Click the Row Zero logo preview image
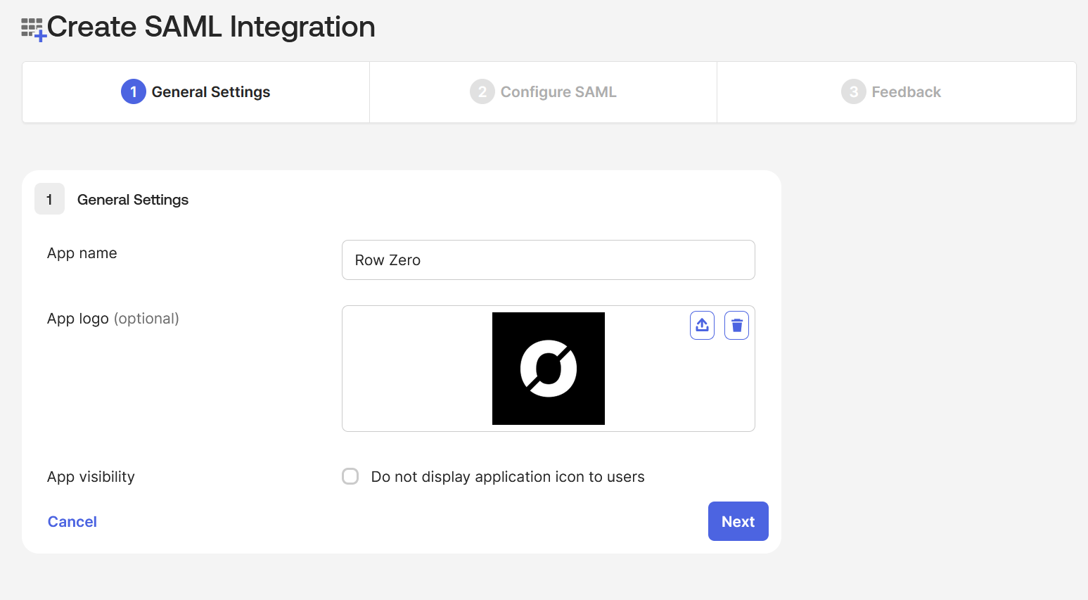The height and width of the screenshot is (600, 1088). [549, 368]
